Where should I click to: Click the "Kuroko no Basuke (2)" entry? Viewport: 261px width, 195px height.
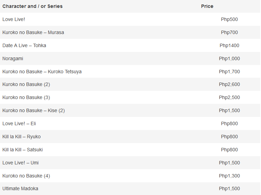[26, 84]
